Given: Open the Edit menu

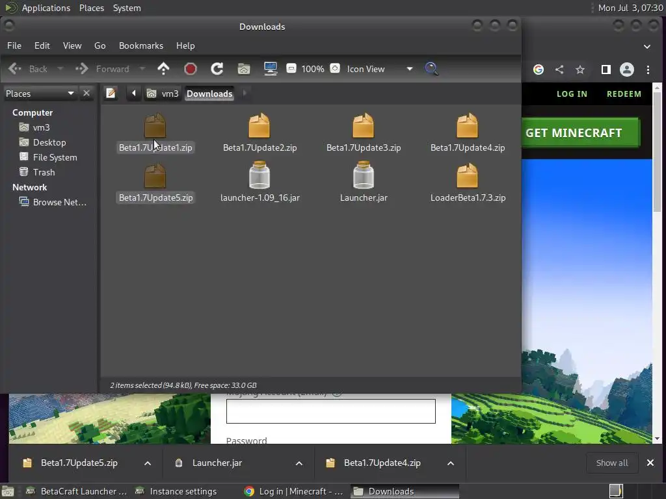Looking at the screenshot, I should click(x=42, y=45).
